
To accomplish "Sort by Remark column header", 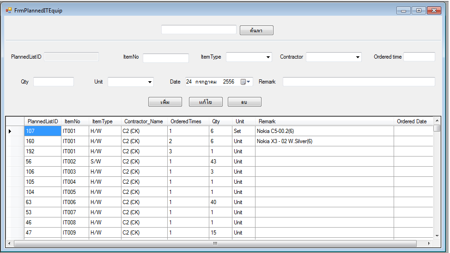I will [325, 121].
